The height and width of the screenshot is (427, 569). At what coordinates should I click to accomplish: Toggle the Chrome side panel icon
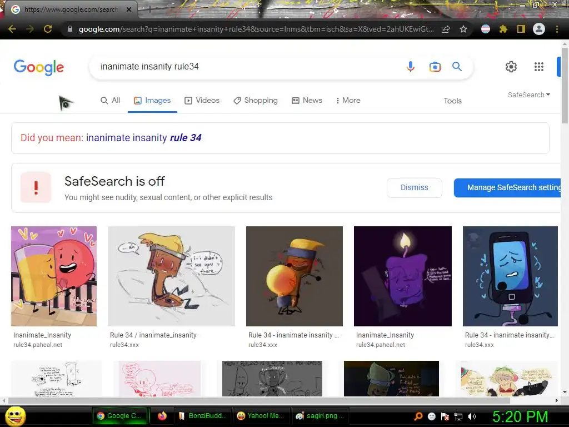coord(521,29)
